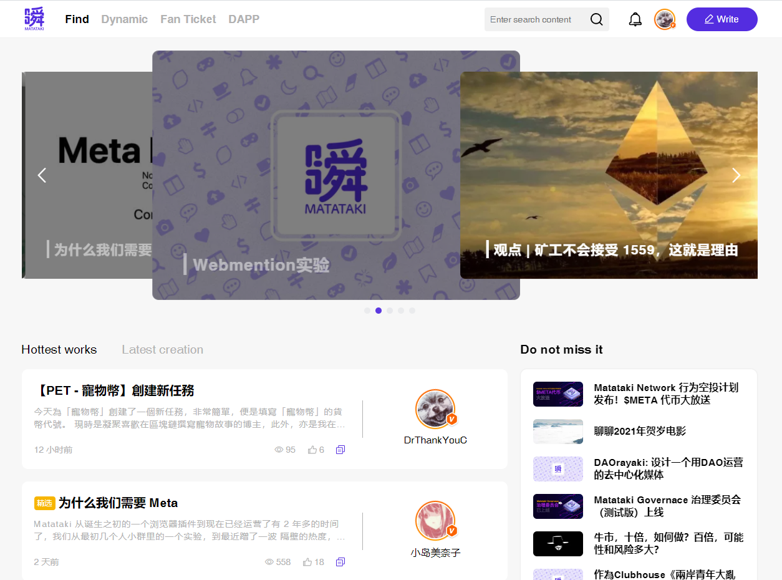Open 小岛美奈子 avatar profile

435,521
